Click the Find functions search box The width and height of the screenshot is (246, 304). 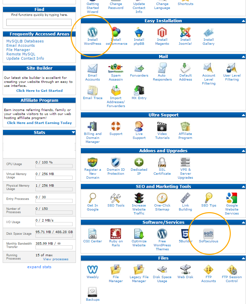pos(39,22)
